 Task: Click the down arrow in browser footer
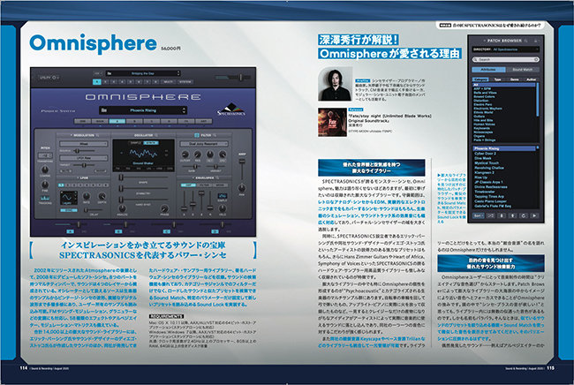502,216
